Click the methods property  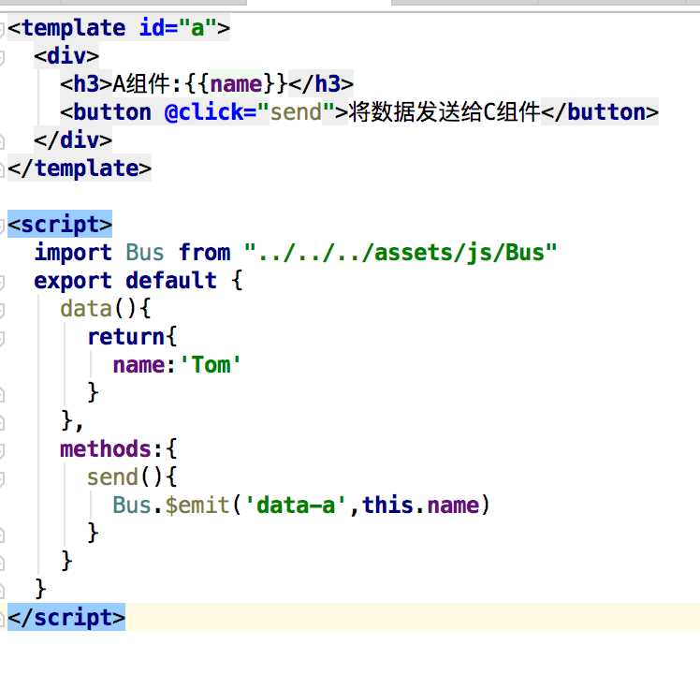pyautogui.click(x=106, y=449)
